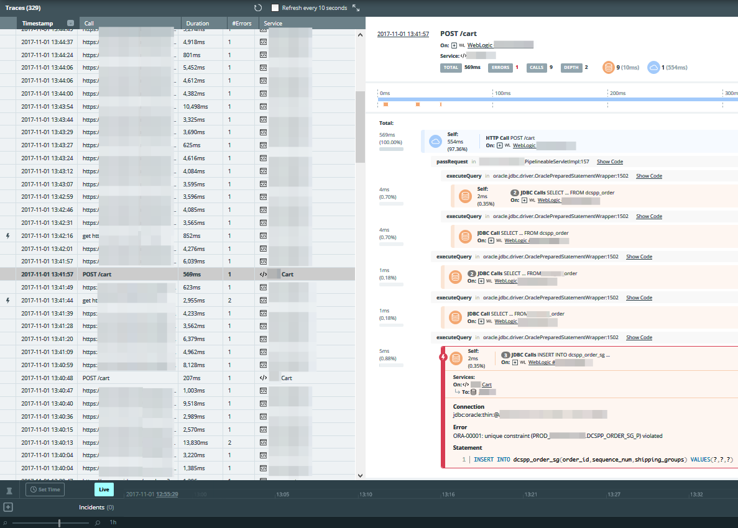The height and width of the screenshot is (528, 738).
Task: Click the ERRORS badge
Action: [500, 68]
